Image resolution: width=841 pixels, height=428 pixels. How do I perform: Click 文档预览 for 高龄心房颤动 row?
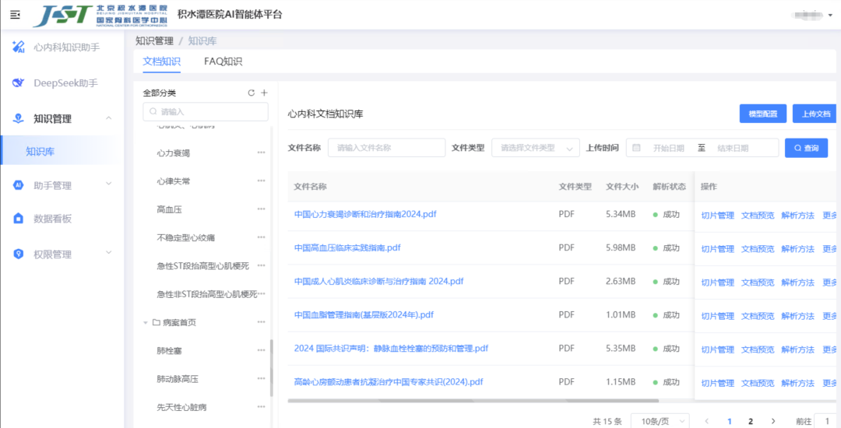[x=758, y=384]
